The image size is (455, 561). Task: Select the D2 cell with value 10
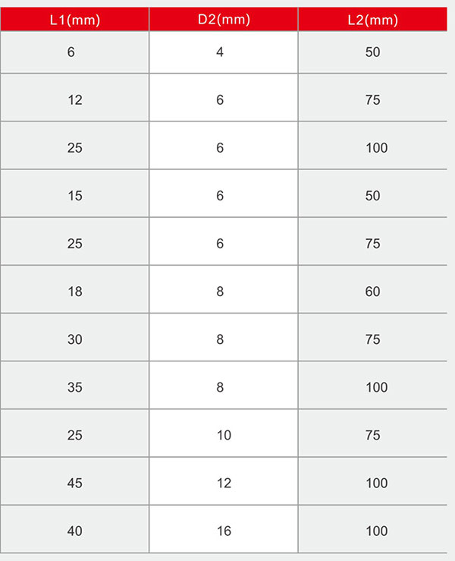(x=224, y=433)
